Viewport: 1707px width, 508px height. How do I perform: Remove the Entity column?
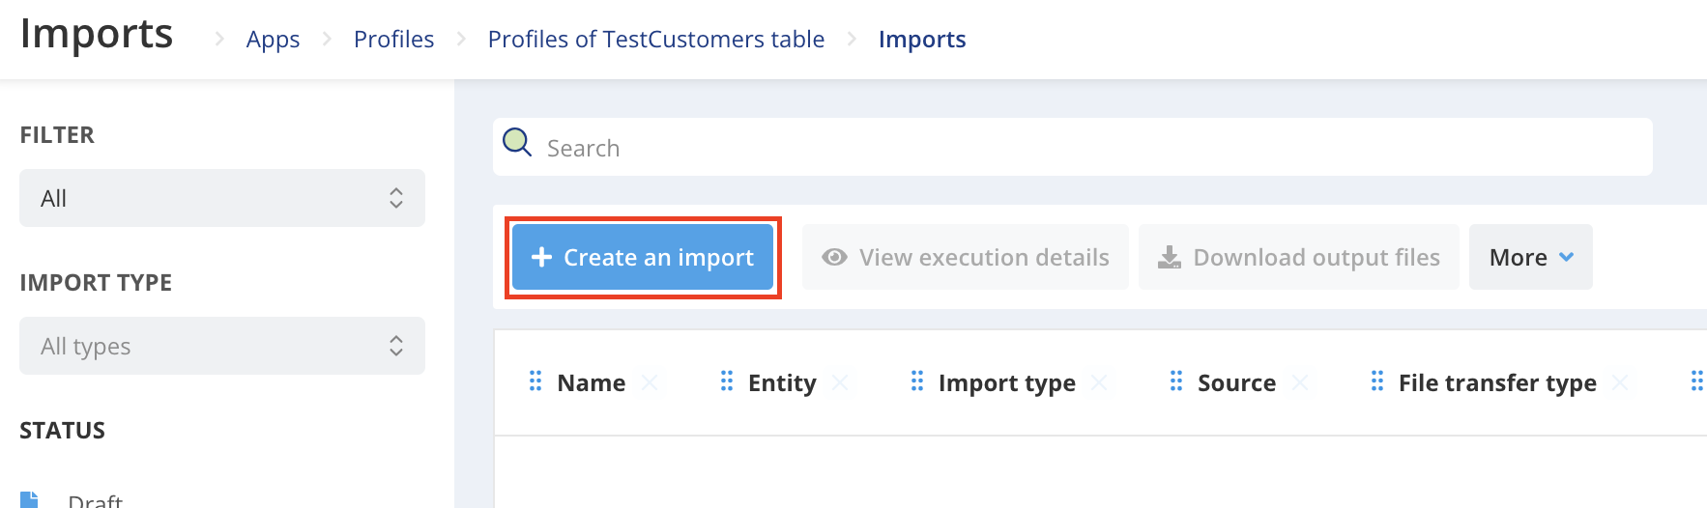point(840,383)
